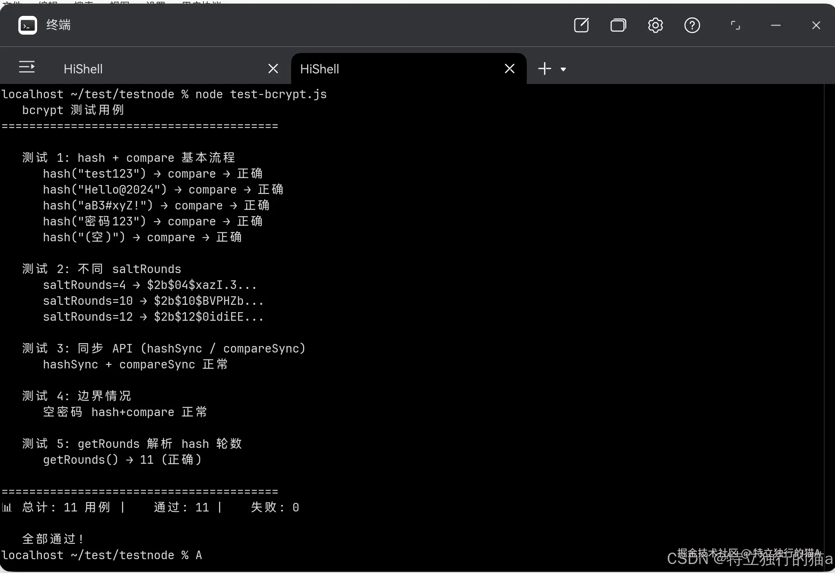Screen dimensions: 835x573
Task: Click the '全部通过!' result line
Action: [53, 539]
